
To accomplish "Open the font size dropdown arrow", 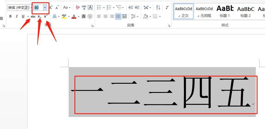I will (x=45, y=7).
